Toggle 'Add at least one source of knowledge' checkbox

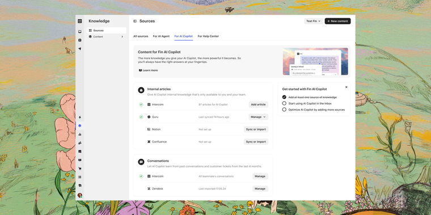284,97
